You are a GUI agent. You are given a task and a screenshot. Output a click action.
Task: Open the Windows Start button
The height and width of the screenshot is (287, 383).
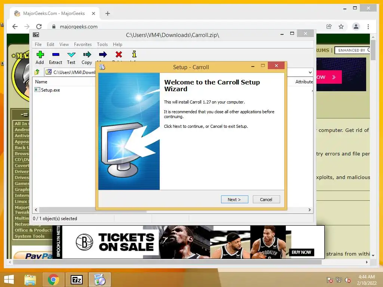point(9,280)
